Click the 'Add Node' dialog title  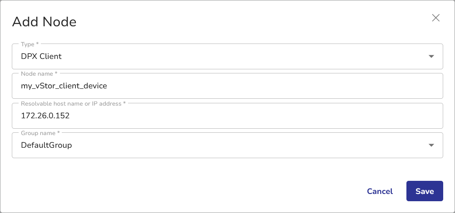point(44,22)
